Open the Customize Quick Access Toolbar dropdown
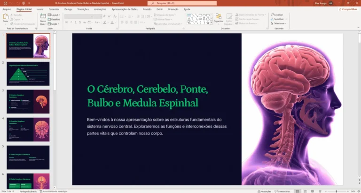Image resolution: width=361 pixels, height=193 pixels. coord(29,3)
